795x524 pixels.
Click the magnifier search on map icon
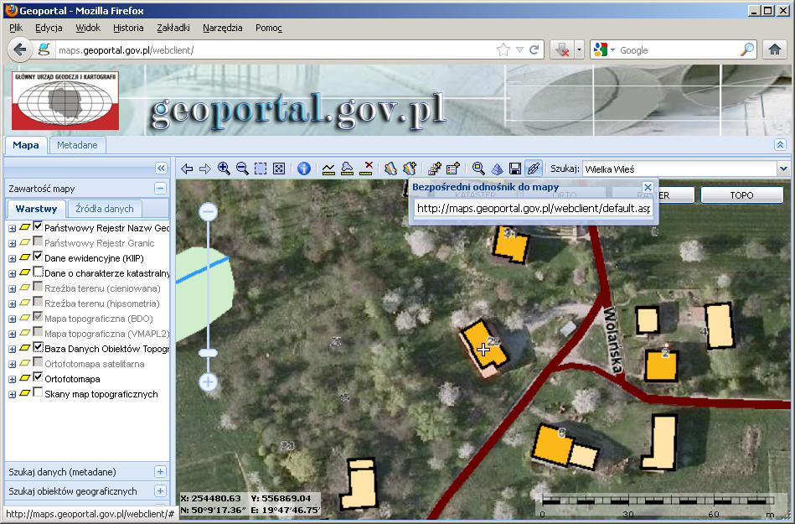tap(478, 169)
